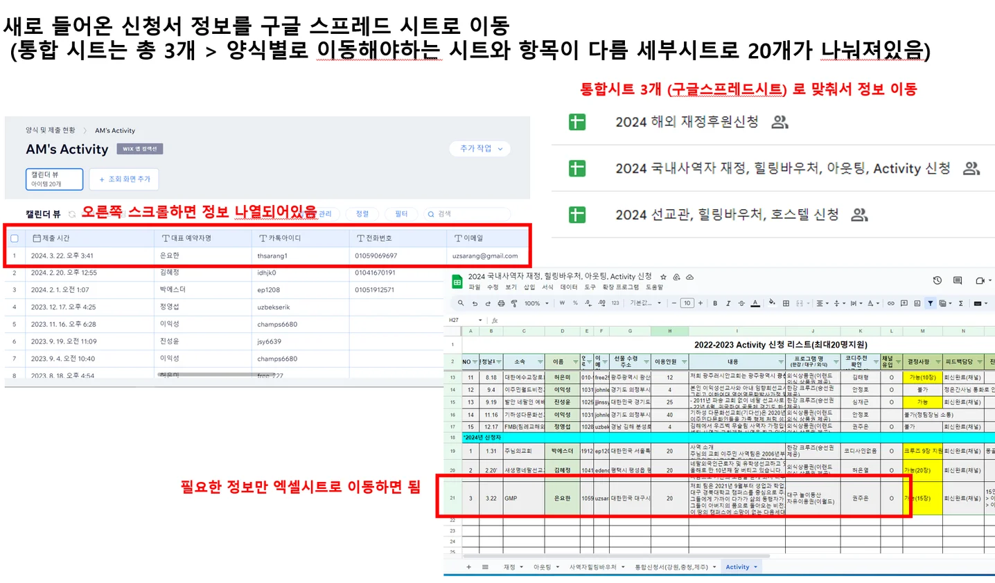The height and width of the screenshot is (583, 995).
Task: Open the 데이터 menu
Action: tap(569, 287)
